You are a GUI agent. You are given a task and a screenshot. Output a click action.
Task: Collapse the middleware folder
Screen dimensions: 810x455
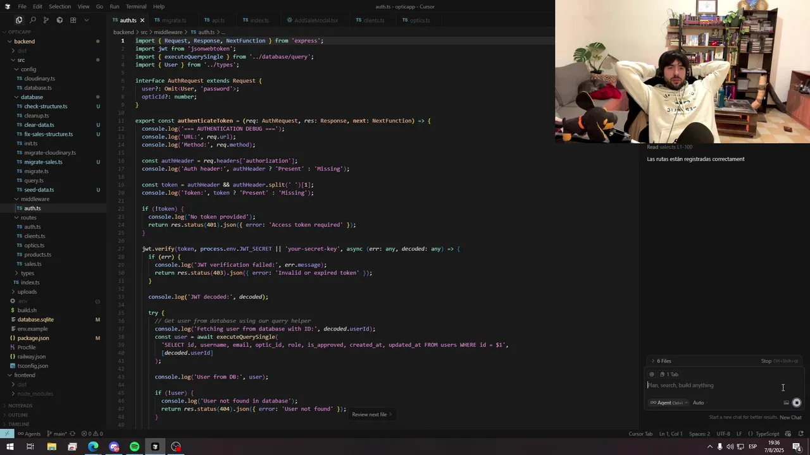(x=35, y=199)
